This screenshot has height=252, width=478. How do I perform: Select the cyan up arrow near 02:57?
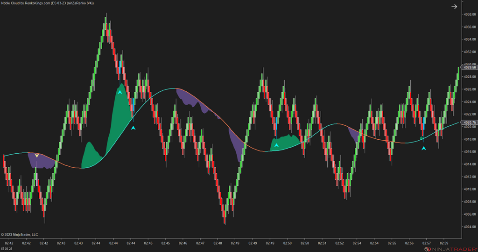424,148
